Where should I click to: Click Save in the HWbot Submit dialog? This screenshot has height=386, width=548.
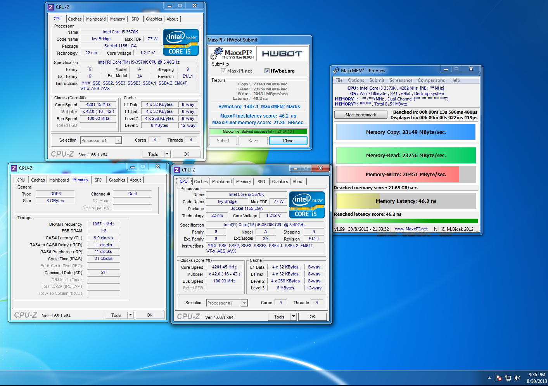coord(253,141)
